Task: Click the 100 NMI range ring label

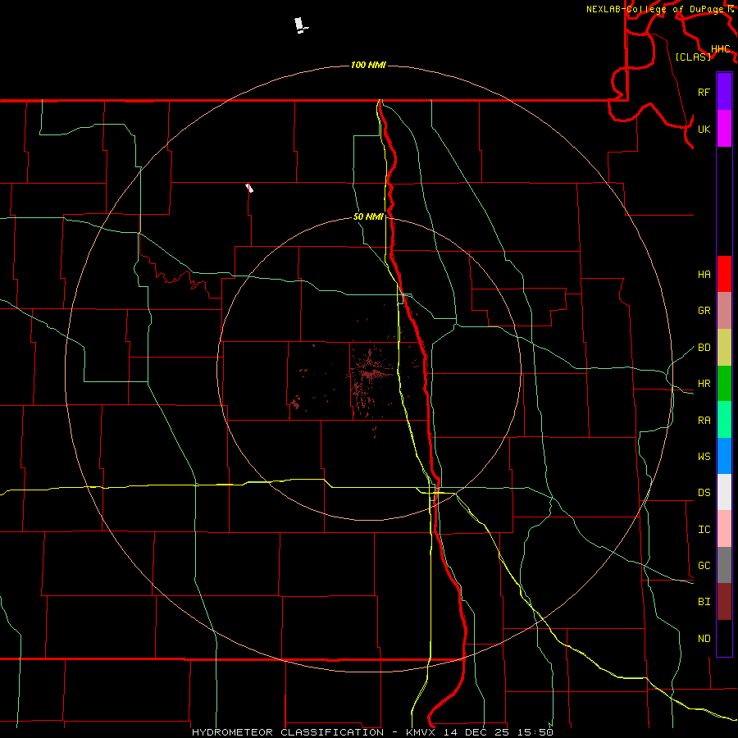Action: tap(368, 65)
